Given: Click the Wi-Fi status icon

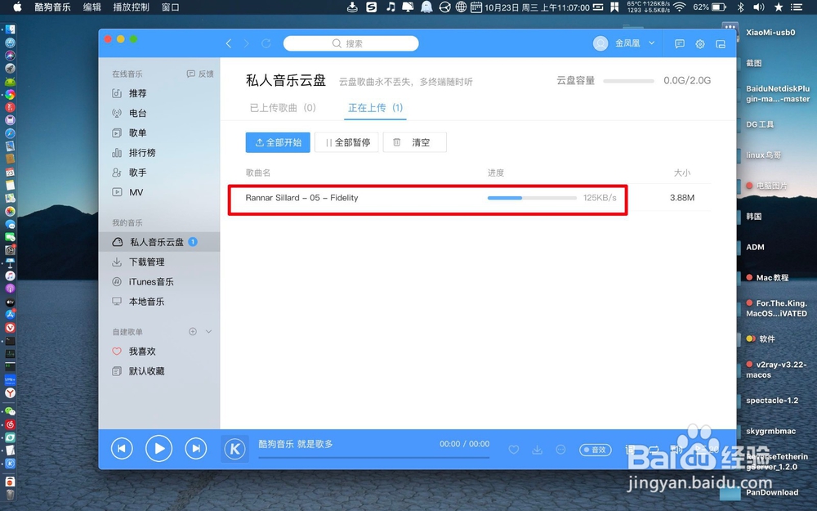Looking at the screenshot, I should click(x=680, y=7).
